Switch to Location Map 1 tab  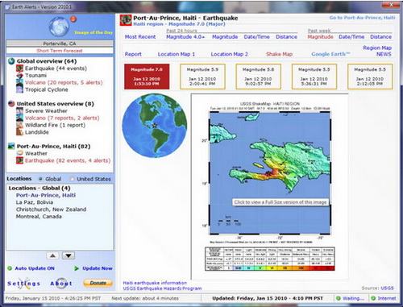pos(177,54)
